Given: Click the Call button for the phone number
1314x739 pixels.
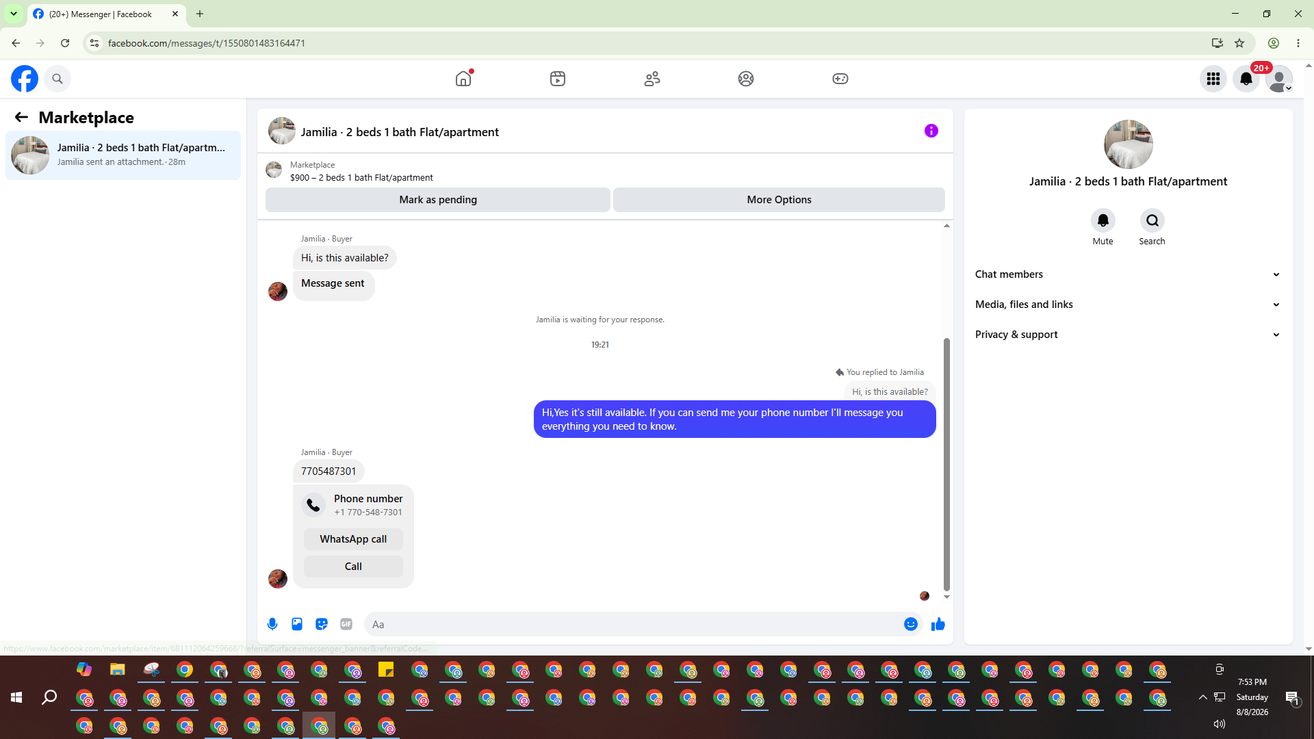Looking at the screenshot, I should point(353,567).
